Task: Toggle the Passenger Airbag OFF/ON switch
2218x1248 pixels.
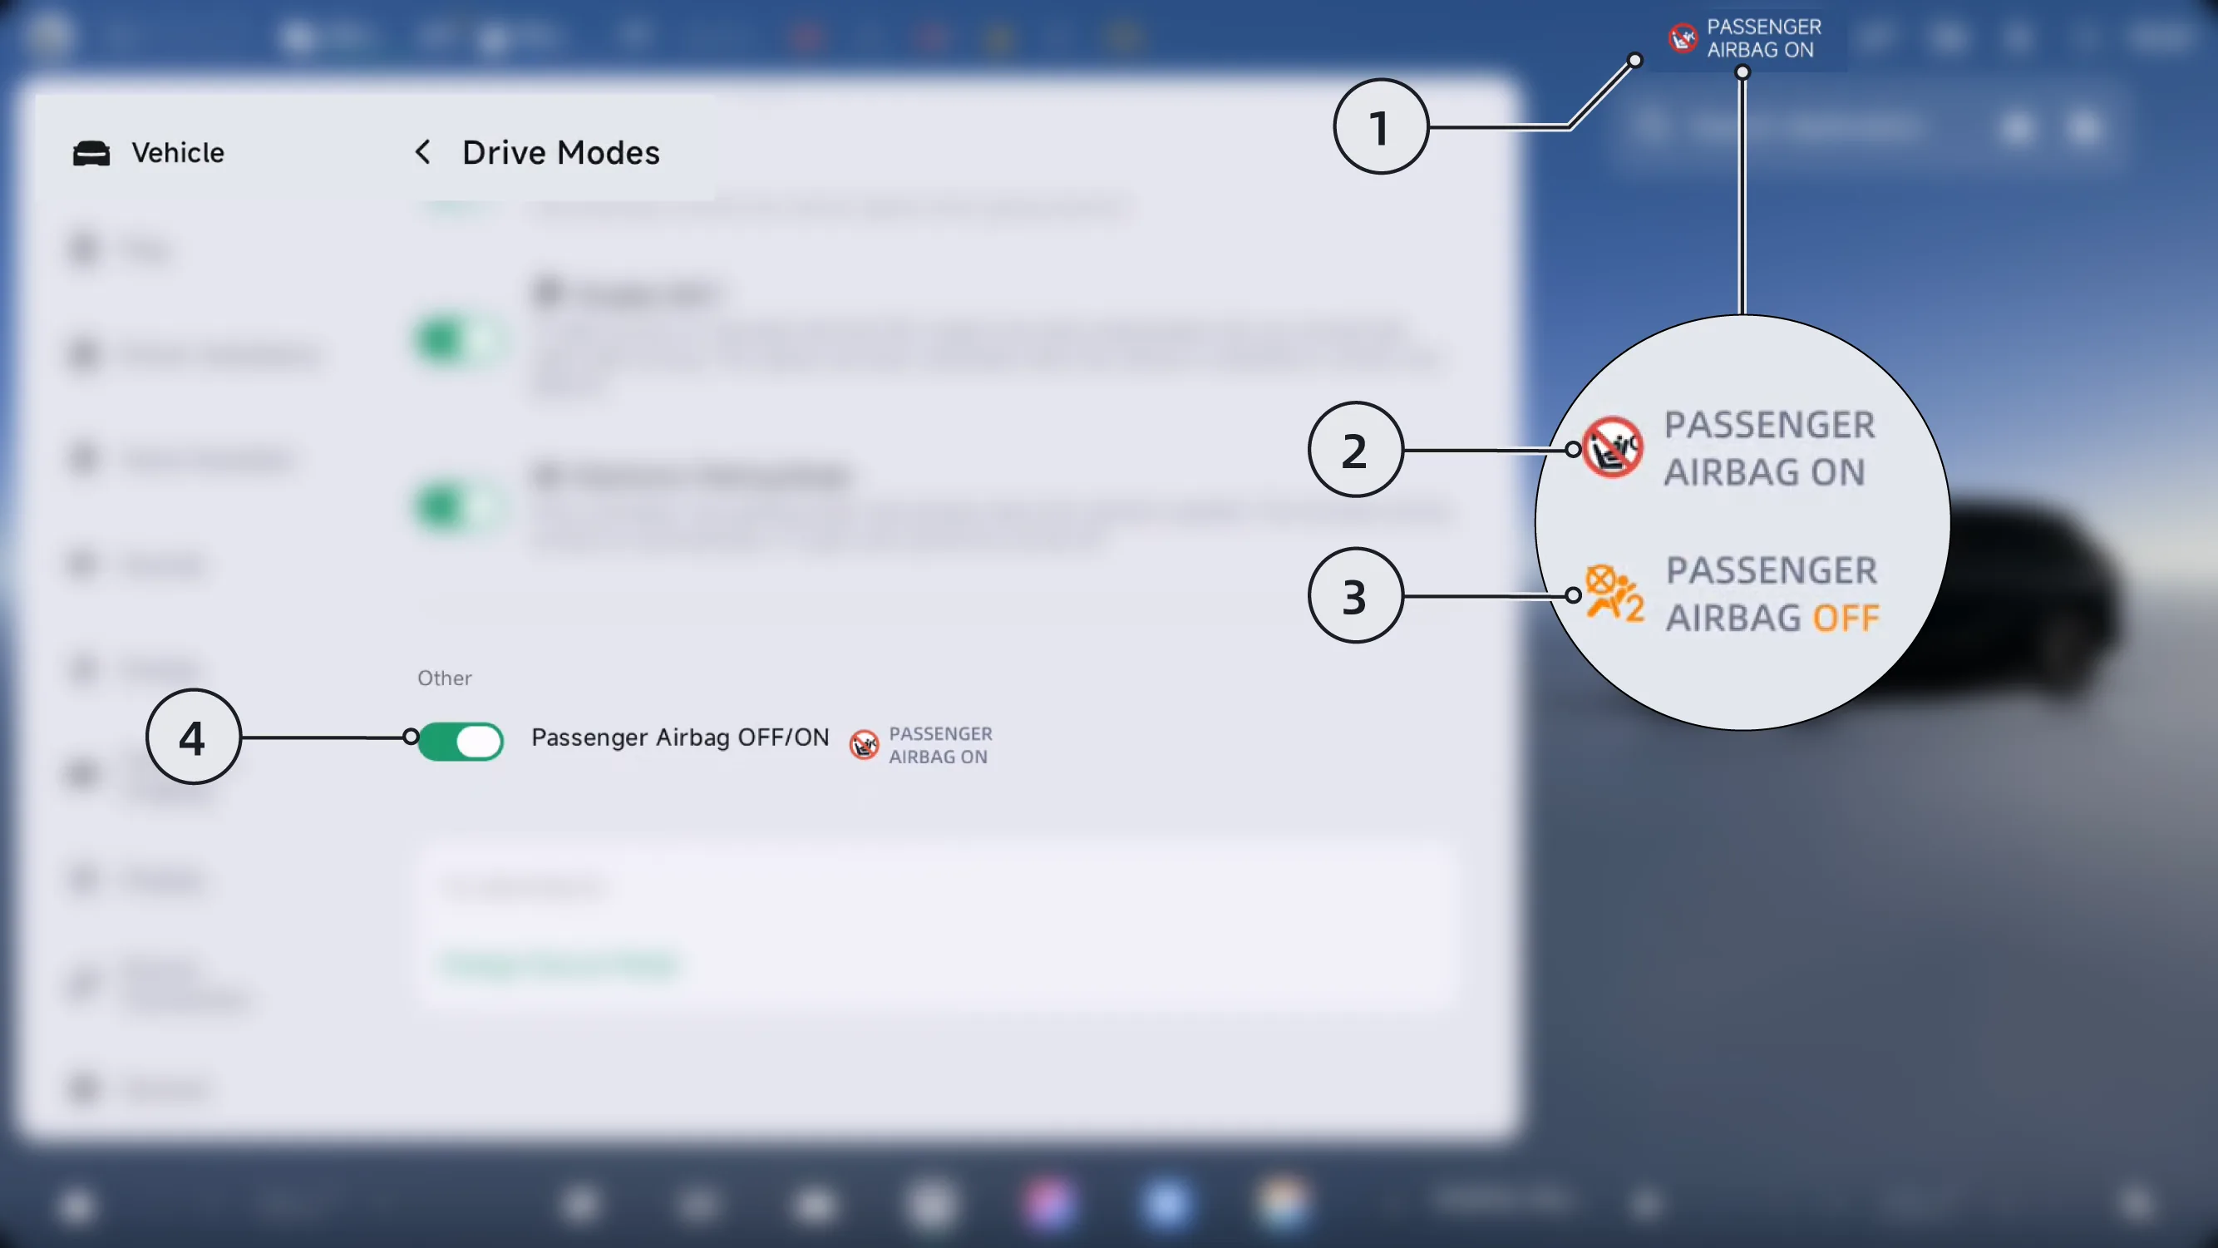Action: [461, 742]
